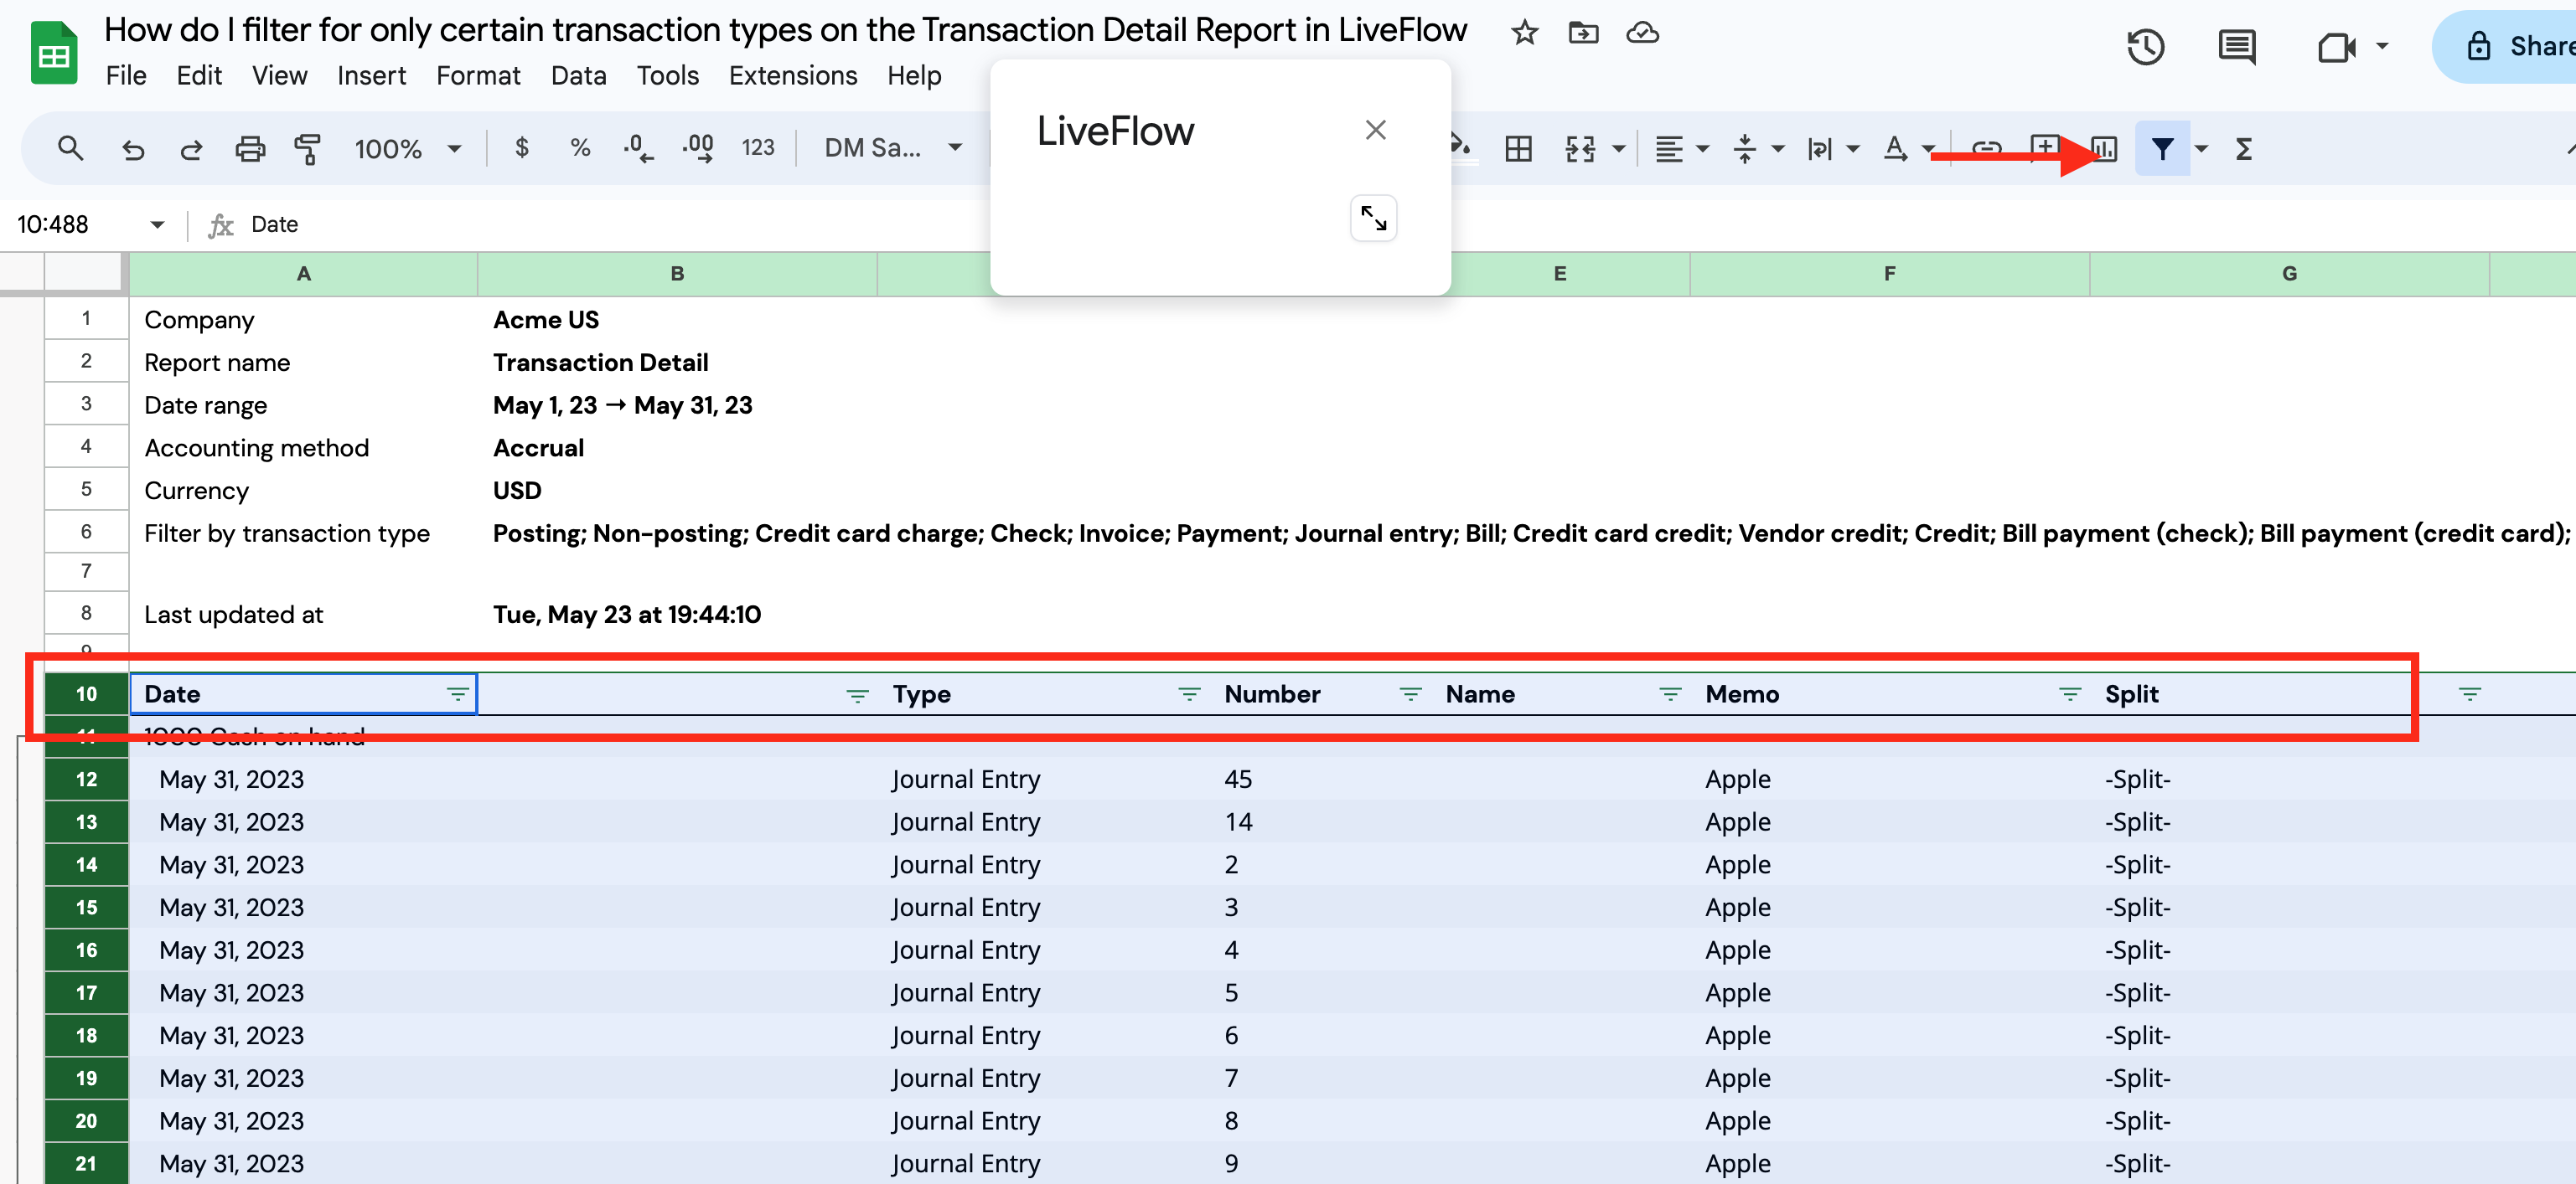The height and width of the screenshot is (1184, 2576).
Task: Expand the LiveFlow panel with arrows button
Action: 1374,219
